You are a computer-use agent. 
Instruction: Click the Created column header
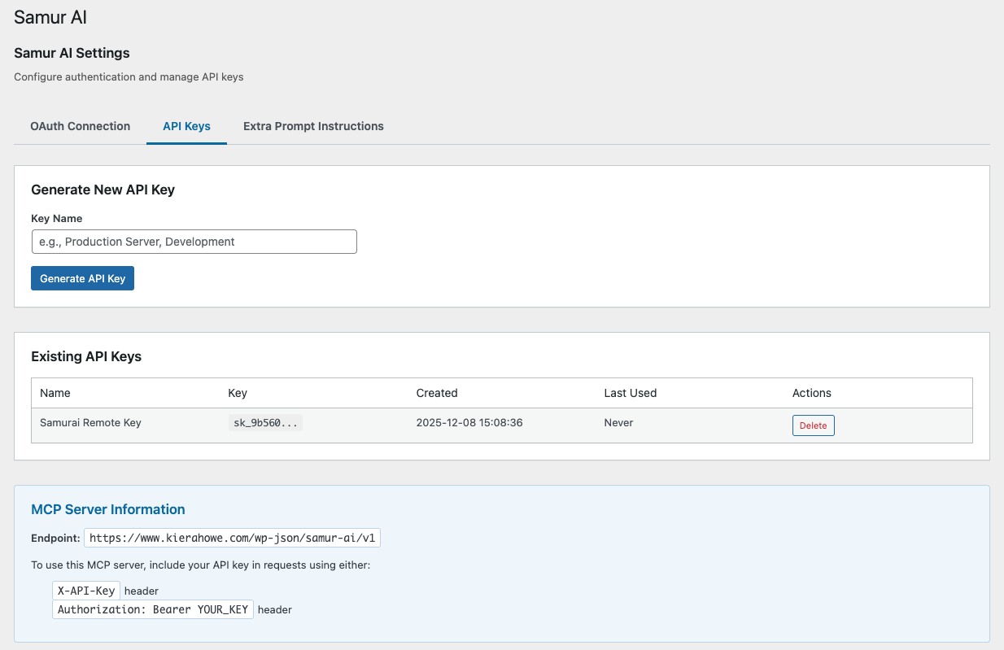(x=437, y=393)
